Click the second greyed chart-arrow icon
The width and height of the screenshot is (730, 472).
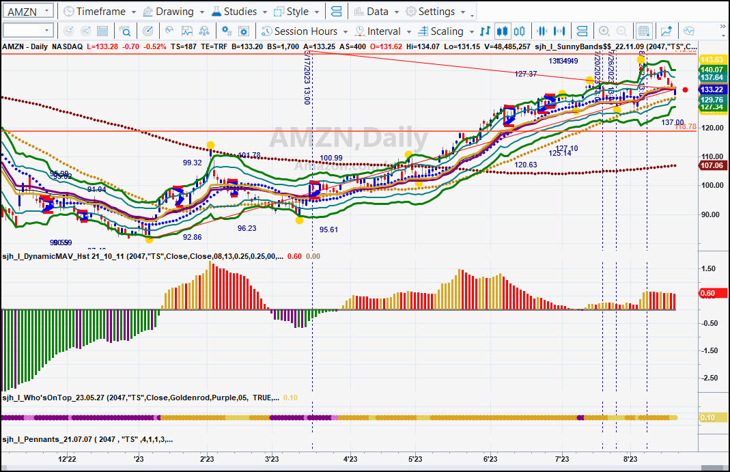(85, 31)
